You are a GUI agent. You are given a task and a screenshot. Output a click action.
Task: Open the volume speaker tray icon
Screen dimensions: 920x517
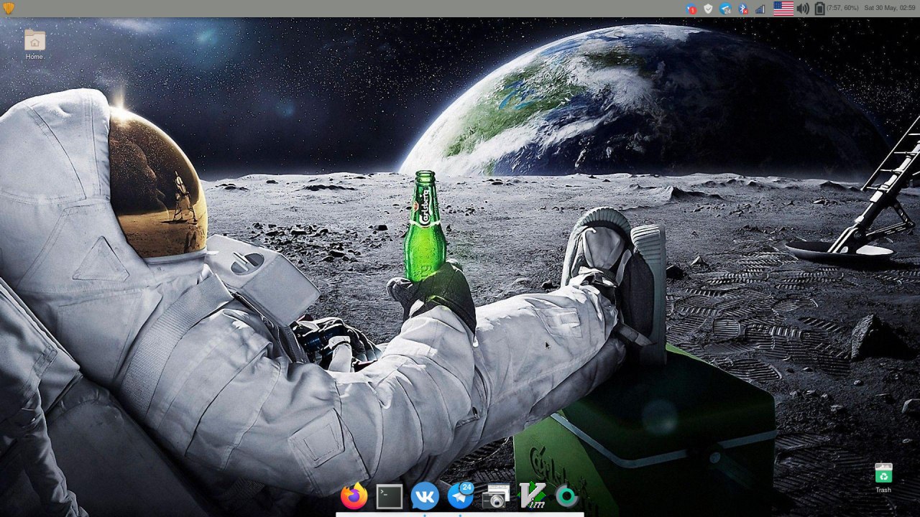click(x=803, y=9)
